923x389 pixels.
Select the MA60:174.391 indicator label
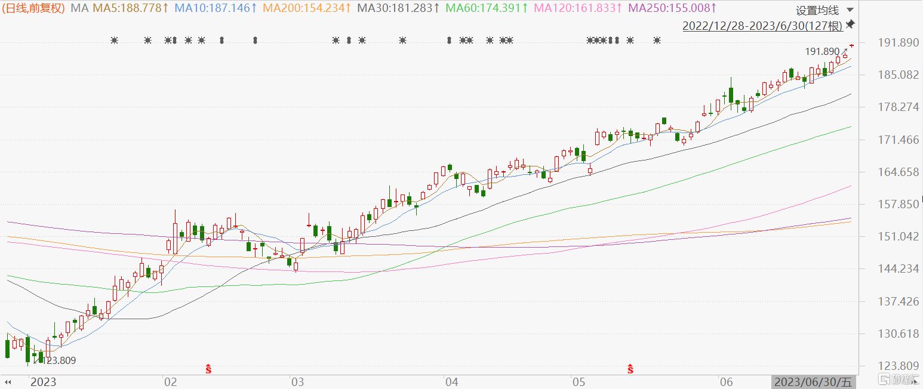click(487, 8)
